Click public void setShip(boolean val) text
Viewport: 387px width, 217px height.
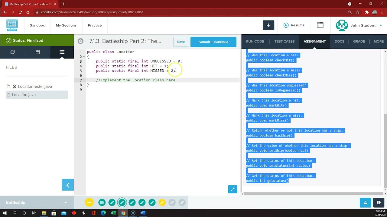pos(277,150)
